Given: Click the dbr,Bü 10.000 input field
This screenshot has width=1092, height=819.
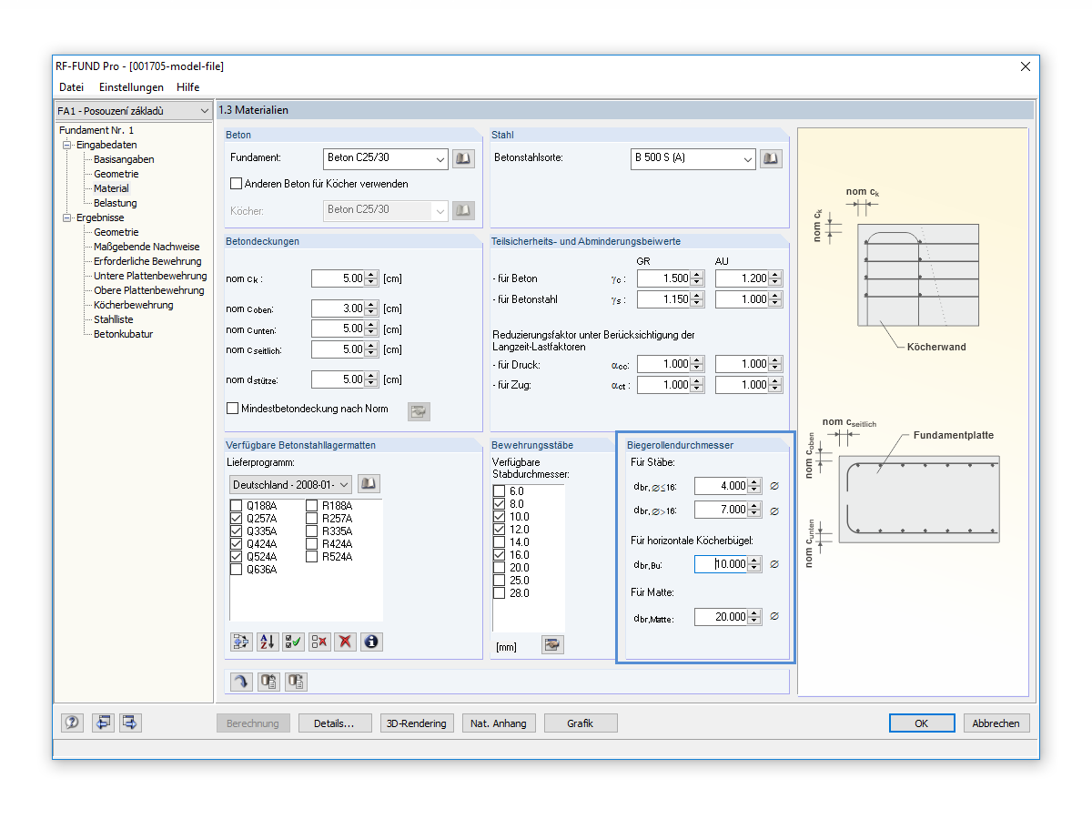Looking at the screenshot, I should pos(721,564).
